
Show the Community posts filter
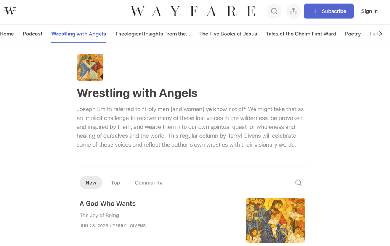click(x=148, y=183)
